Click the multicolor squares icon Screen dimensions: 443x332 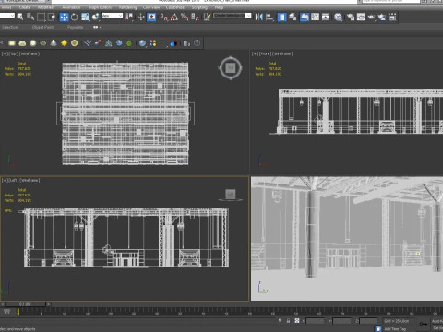(153, 43)
